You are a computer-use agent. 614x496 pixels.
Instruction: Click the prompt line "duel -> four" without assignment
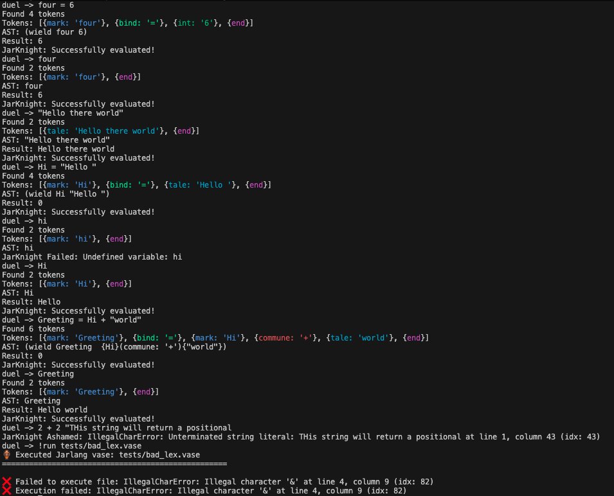[29, 59]
